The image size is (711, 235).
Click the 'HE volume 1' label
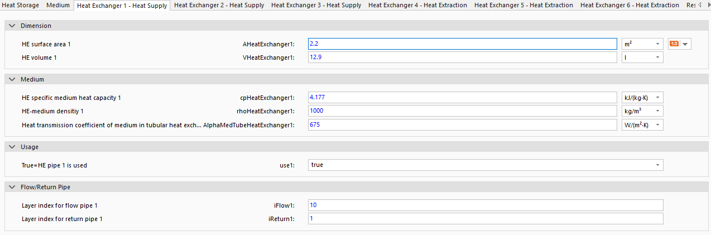(x=39, y=57)
